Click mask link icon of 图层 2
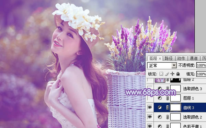The image size is (206, 128). [x=168, y=80]
